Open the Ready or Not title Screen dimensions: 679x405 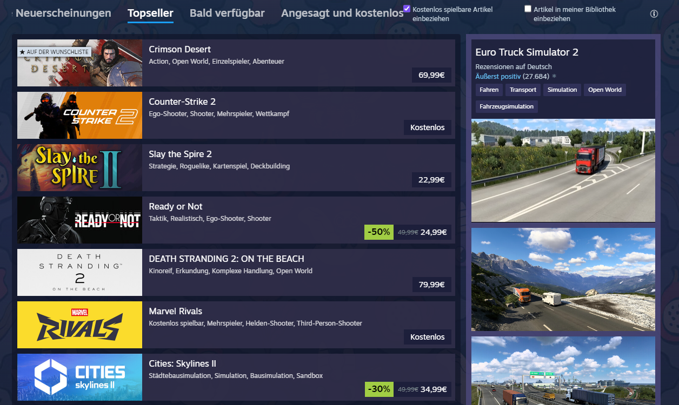[176, 206]
